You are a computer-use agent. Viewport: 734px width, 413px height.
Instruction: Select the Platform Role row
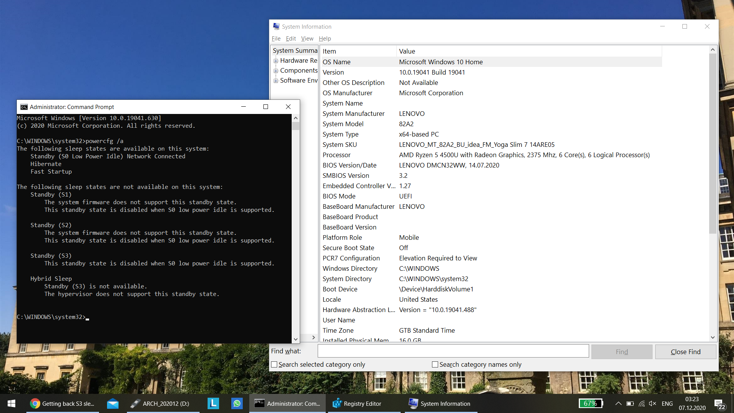point(491,237)
